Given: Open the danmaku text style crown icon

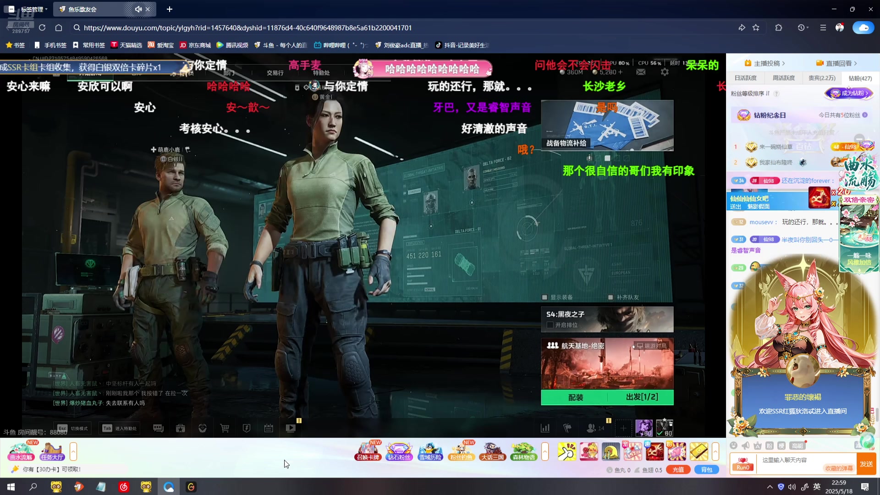Looking at the screenshot, I should [758, 445].
